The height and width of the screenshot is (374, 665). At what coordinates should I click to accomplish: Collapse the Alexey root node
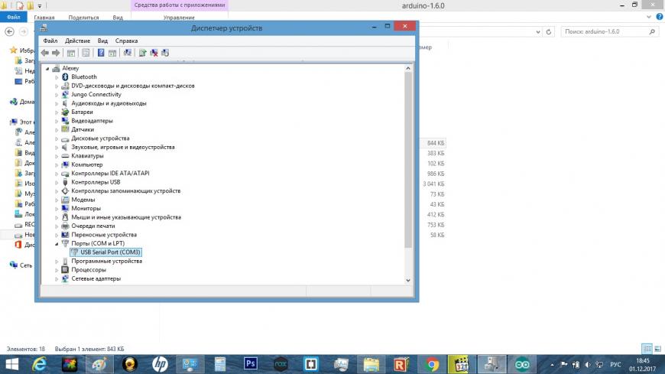point(47,68)
